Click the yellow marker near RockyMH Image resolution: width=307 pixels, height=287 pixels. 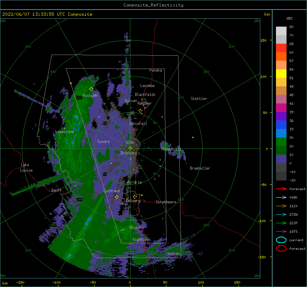(x=91, y=89)
